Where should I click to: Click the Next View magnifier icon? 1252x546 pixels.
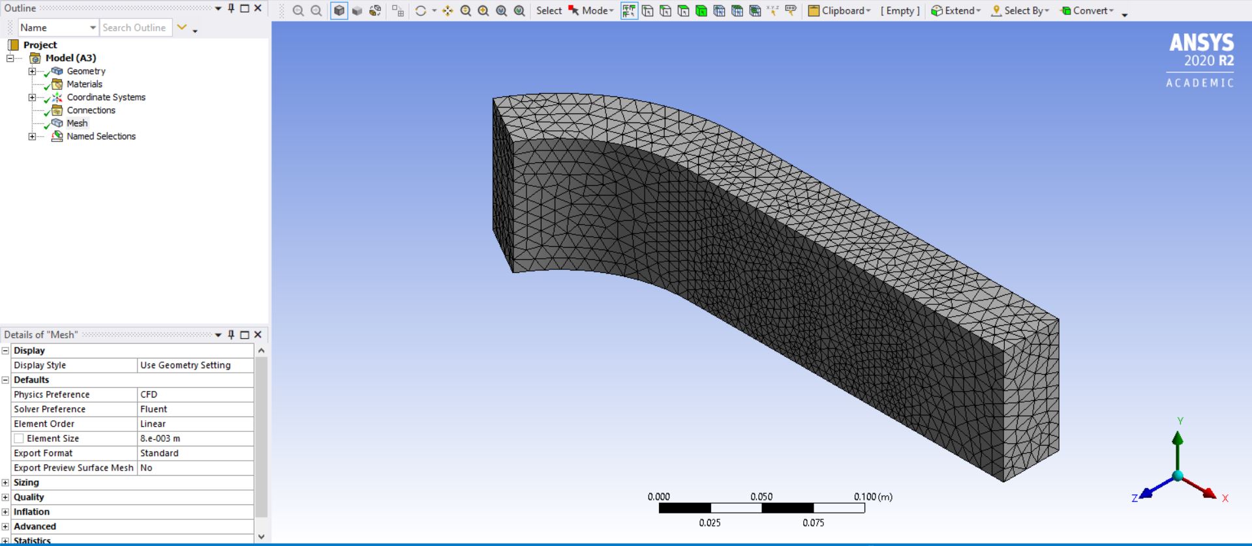tap(316, 10)
